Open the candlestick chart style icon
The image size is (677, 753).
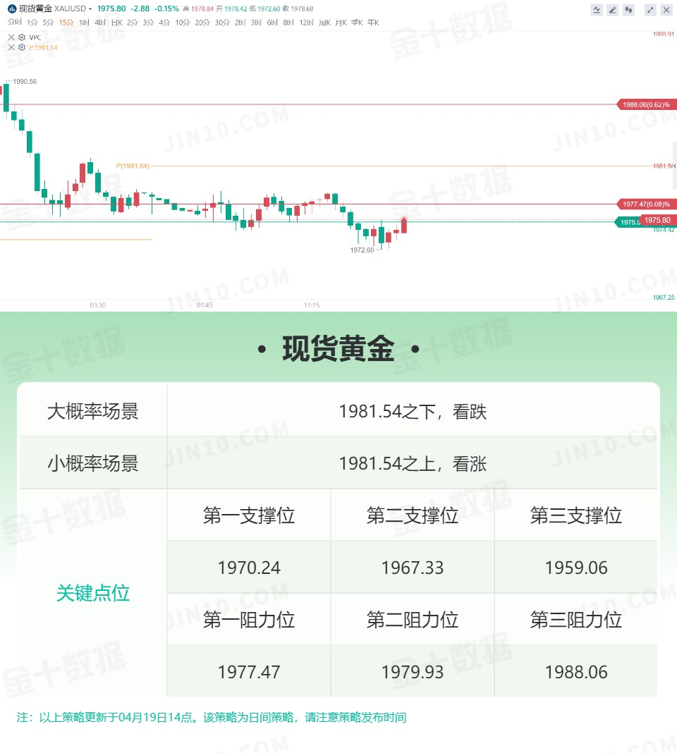pos(628,10)
